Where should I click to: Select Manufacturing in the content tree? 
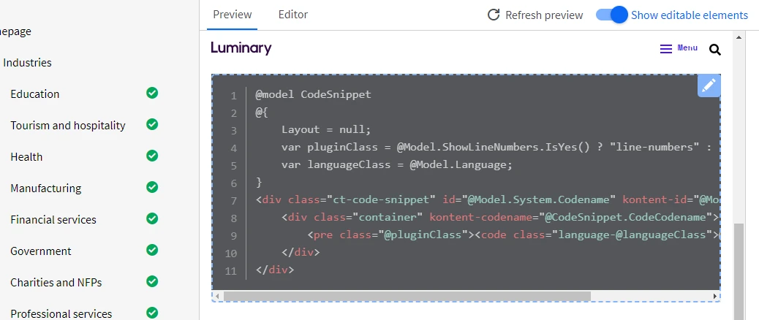(46, 188)
